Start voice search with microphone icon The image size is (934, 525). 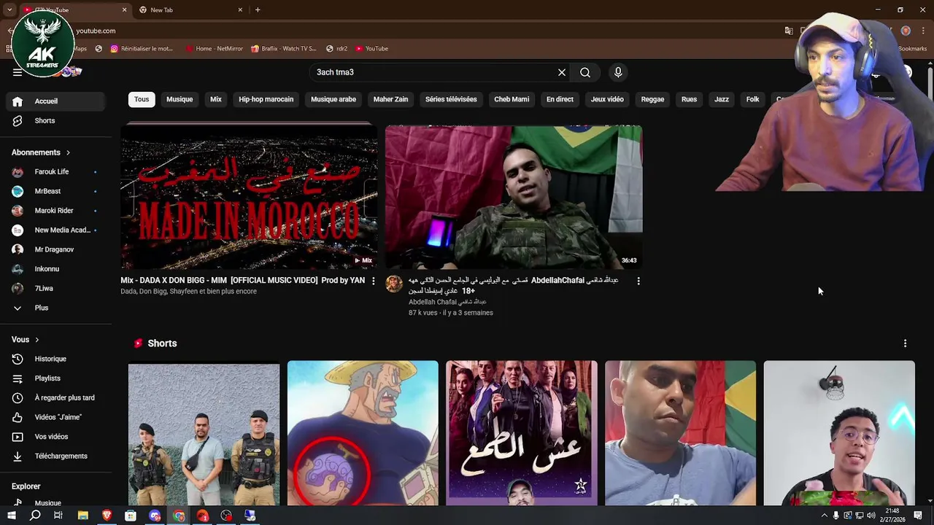618,72
